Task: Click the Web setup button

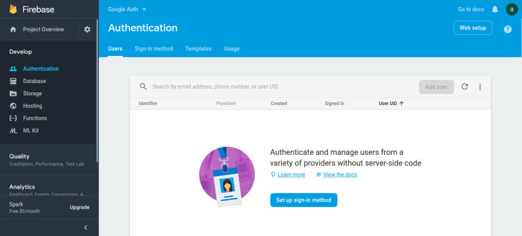Action: (473, 28)
